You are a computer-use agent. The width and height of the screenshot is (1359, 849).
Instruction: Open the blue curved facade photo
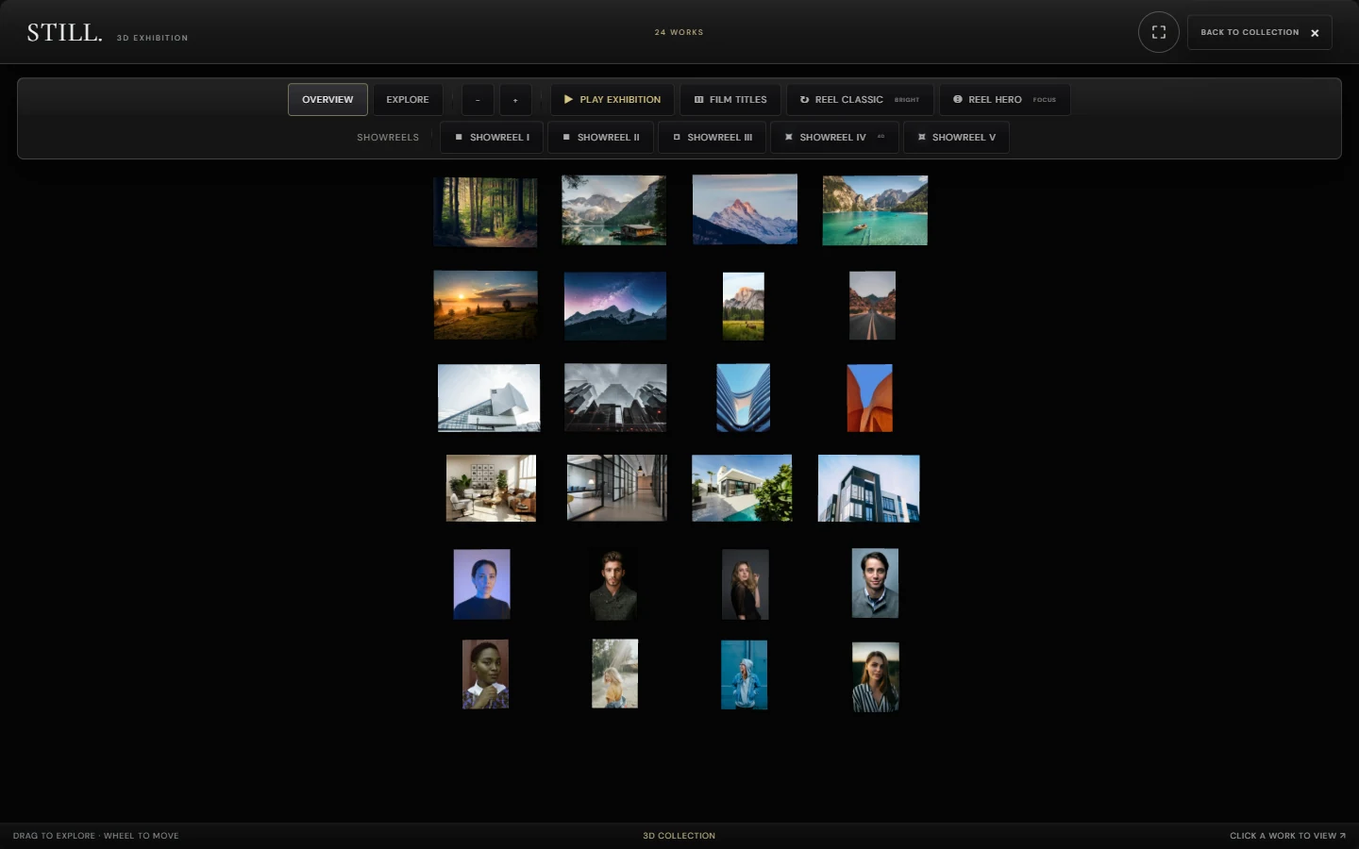(743, 397)
